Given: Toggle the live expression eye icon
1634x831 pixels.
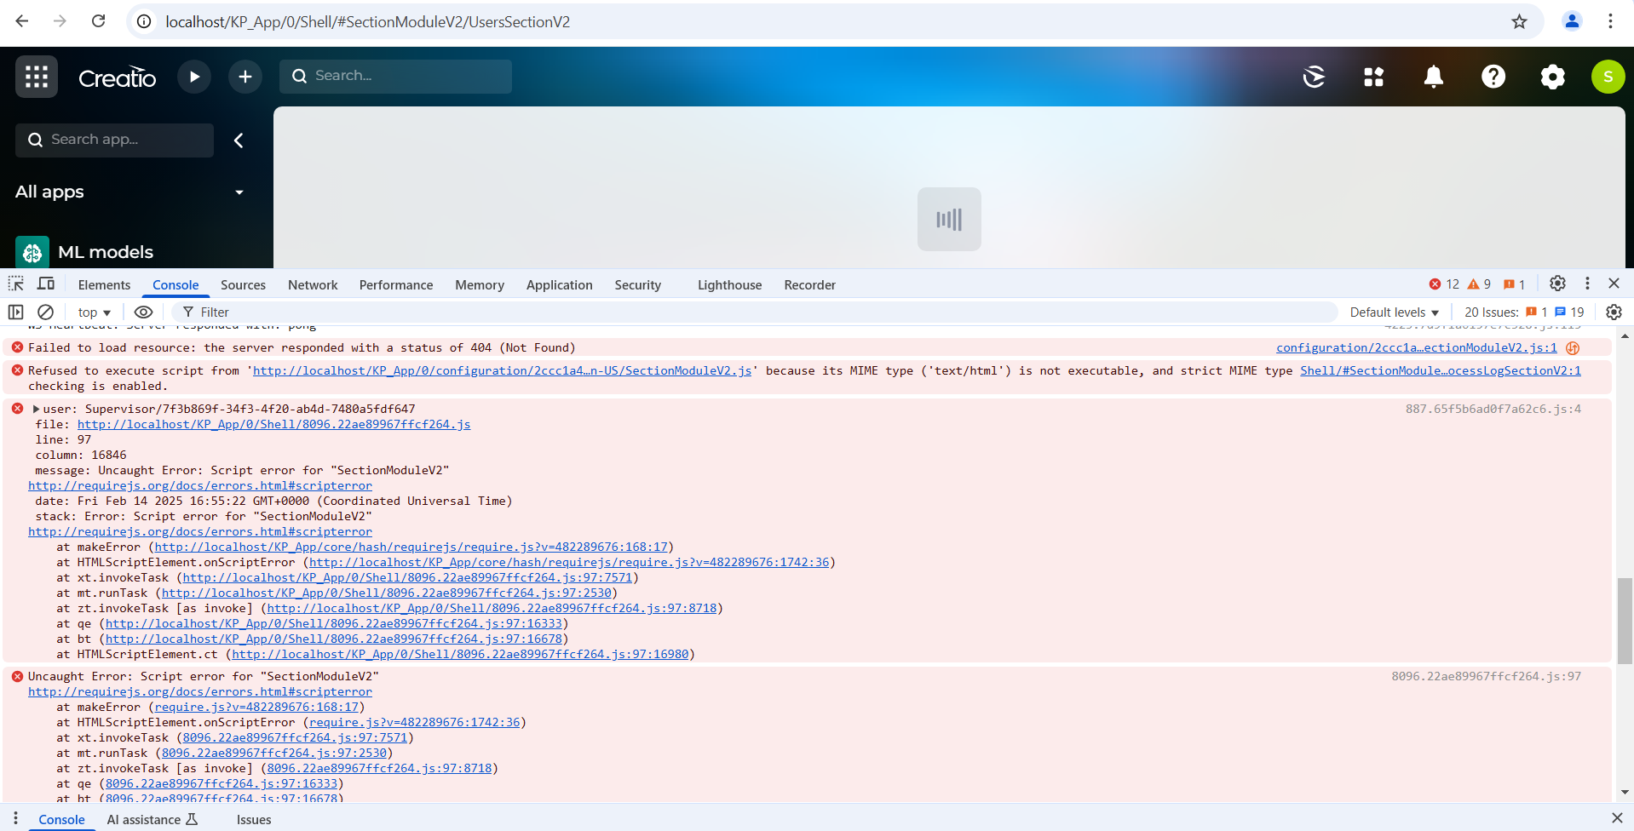Looking at the screenshot, I should point(144,312).
